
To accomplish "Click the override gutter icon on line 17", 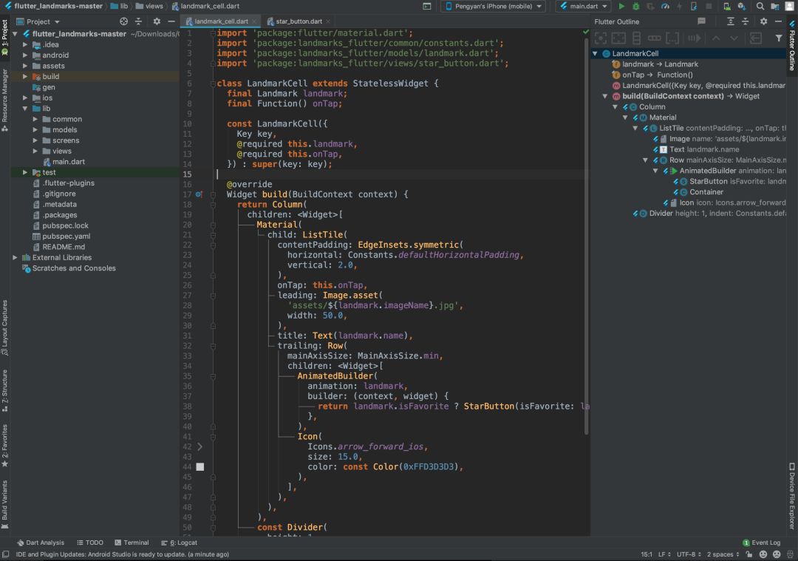I will tap(199, 194).
